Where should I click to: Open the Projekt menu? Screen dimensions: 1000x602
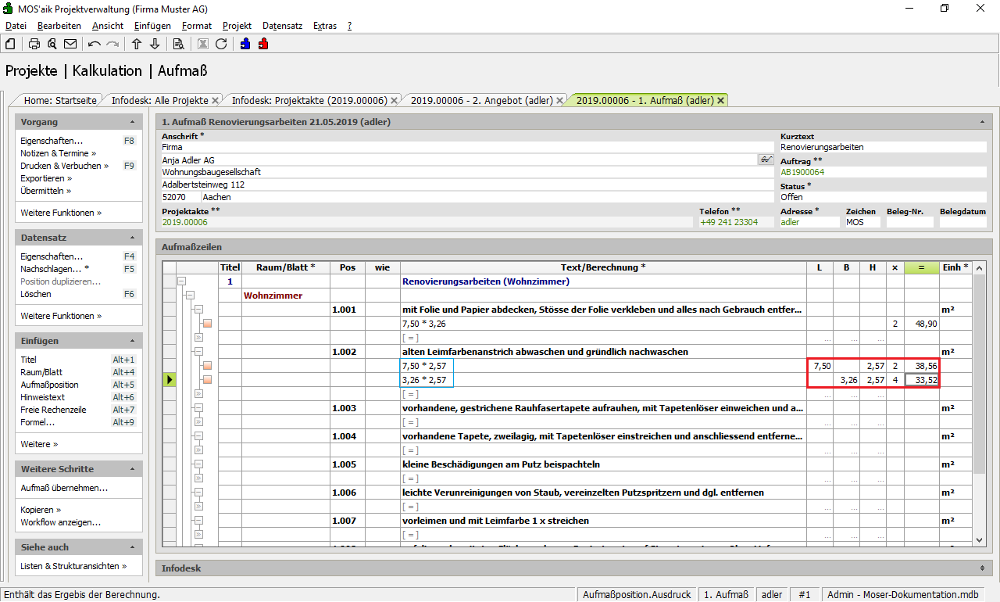tap(237, 26)
